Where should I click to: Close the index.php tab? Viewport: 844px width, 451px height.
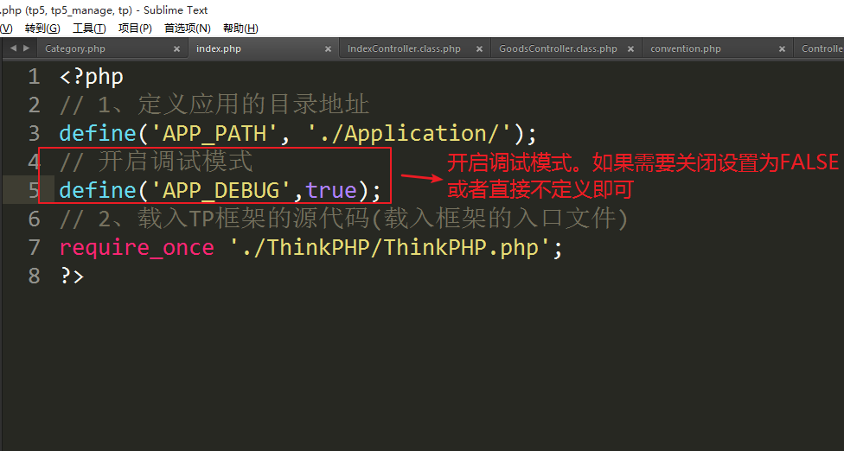click(328, 49)
